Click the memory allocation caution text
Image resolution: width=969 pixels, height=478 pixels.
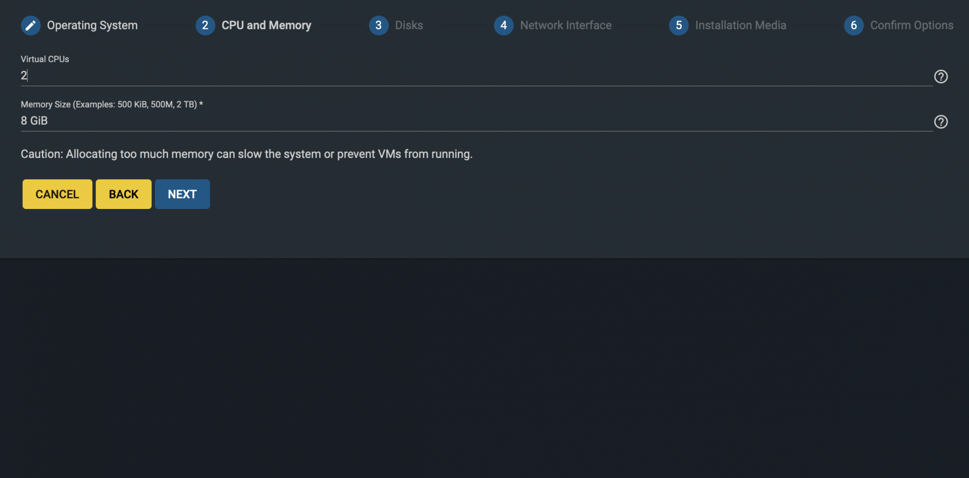[246, 154]
